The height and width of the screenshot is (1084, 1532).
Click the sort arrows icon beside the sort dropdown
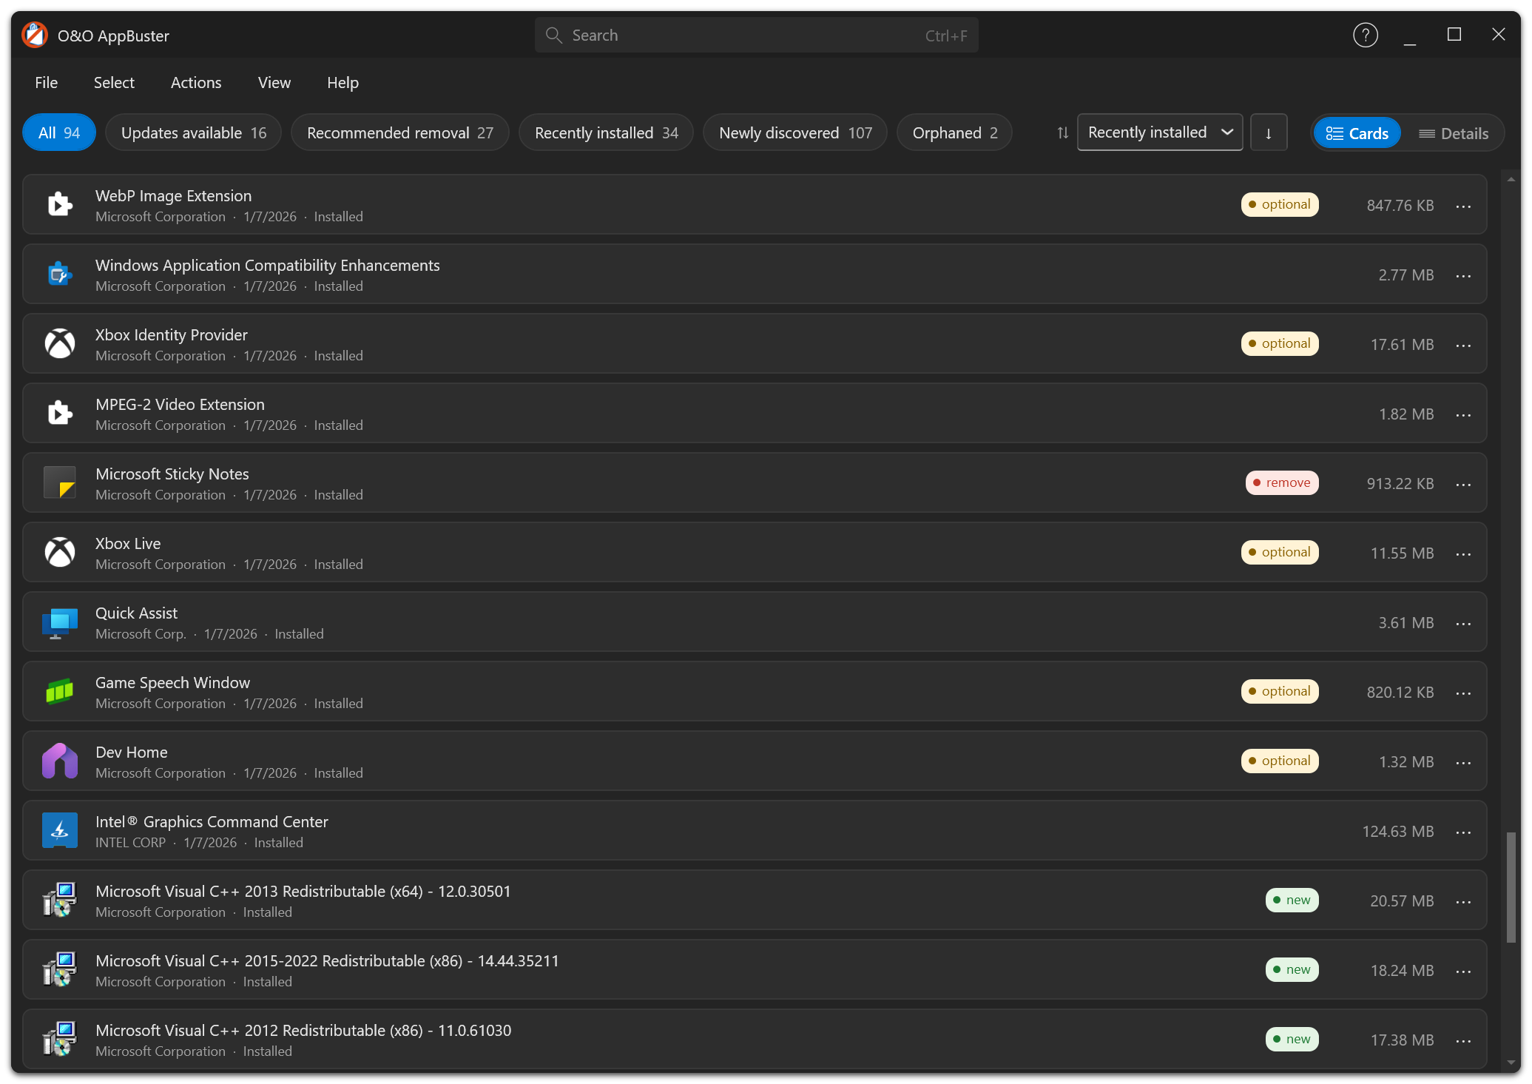click(x=1062, y=132)
